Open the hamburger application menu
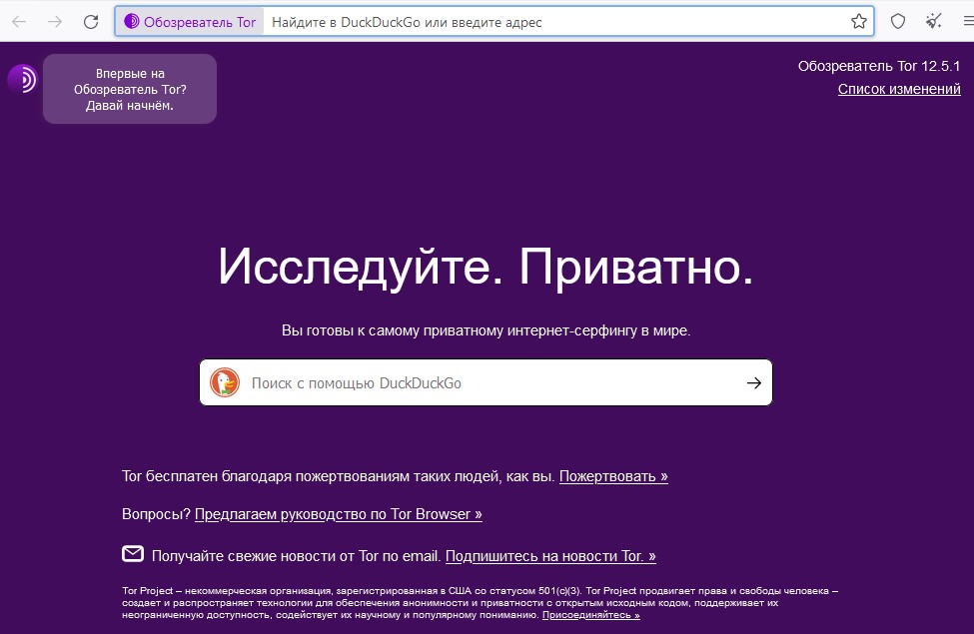The image size is (974, 634). pyautogui.click(x=968, y=22)
